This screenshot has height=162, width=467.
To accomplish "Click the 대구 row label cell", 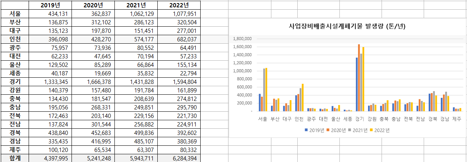I will pyautogui.click(x=15, y=31).
